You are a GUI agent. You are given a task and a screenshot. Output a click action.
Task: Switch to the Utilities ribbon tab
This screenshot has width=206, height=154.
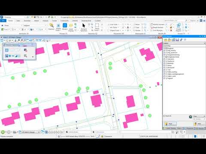coord(75,21)
